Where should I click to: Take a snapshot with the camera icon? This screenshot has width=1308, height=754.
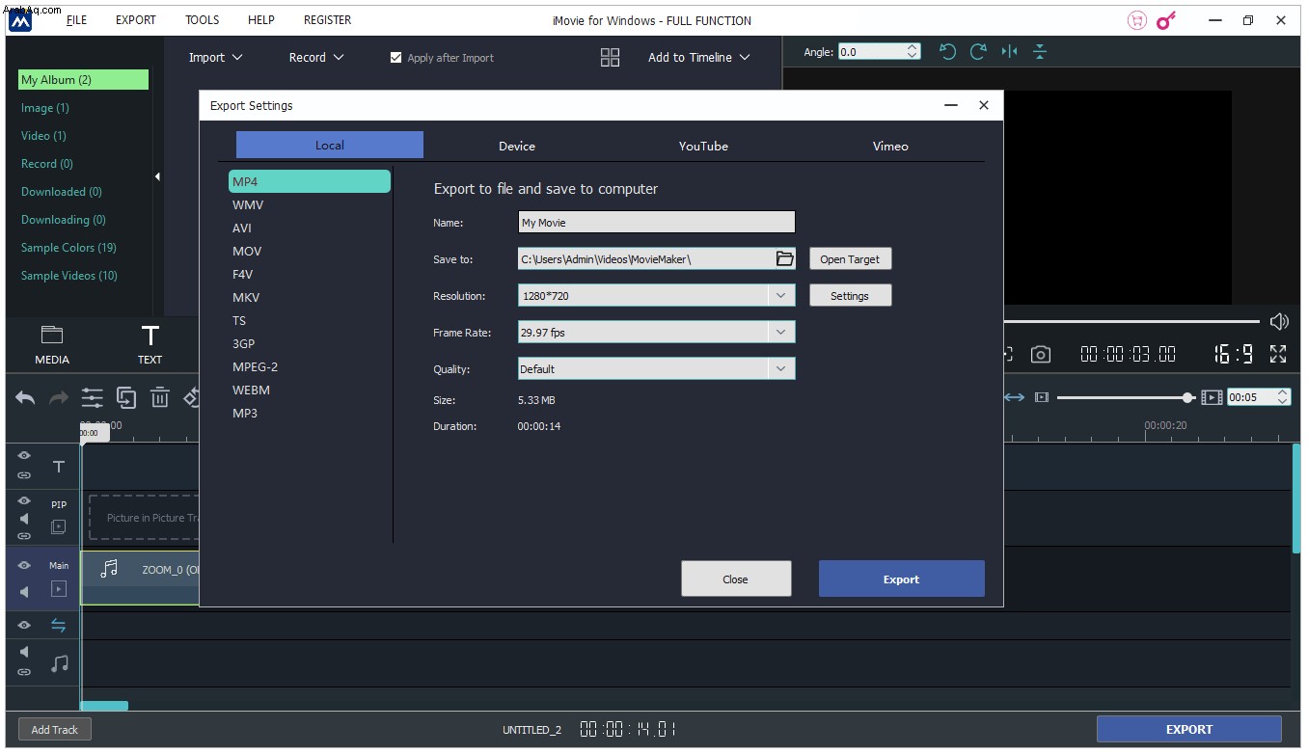coord(1041,355)
